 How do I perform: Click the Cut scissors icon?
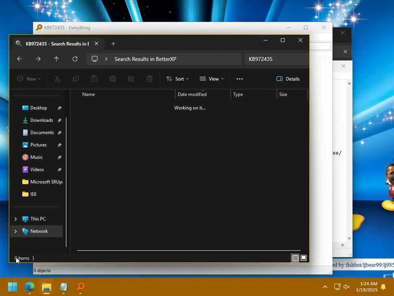(57, 79)
